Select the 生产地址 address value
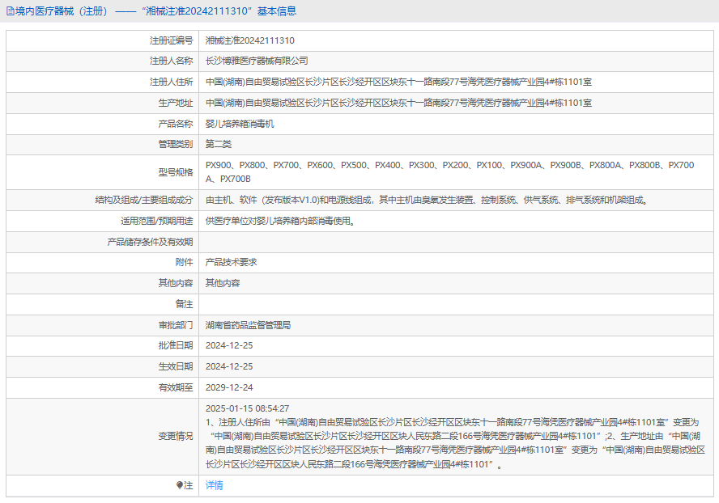The height and width of the screenshot is (503, 719). tap(398, 103)
